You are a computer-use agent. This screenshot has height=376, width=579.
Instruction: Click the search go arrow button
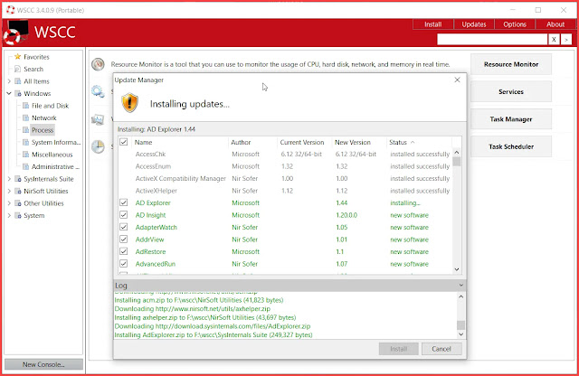coord(566,40)
